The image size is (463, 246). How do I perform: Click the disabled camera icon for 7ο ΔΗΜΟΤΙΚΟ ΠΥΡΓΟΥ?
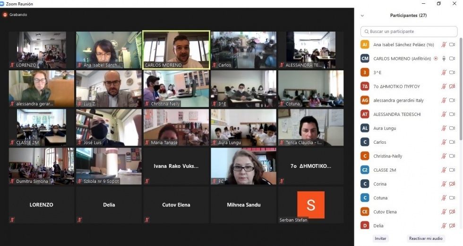pyautogui.click(x=452, y=86)
